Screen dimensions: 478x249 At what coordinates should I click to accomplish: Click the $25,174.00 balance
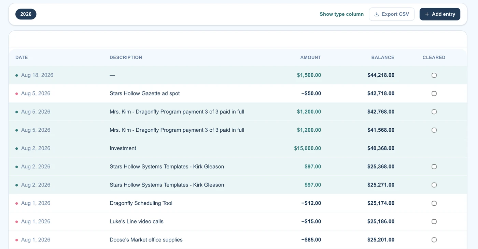click(x=381, y=203)
